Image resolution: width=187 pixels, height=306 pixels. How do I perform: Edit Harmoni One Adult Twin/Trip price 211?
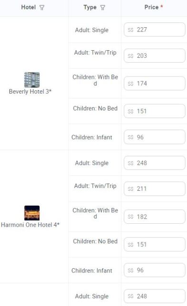pos(155,189)
